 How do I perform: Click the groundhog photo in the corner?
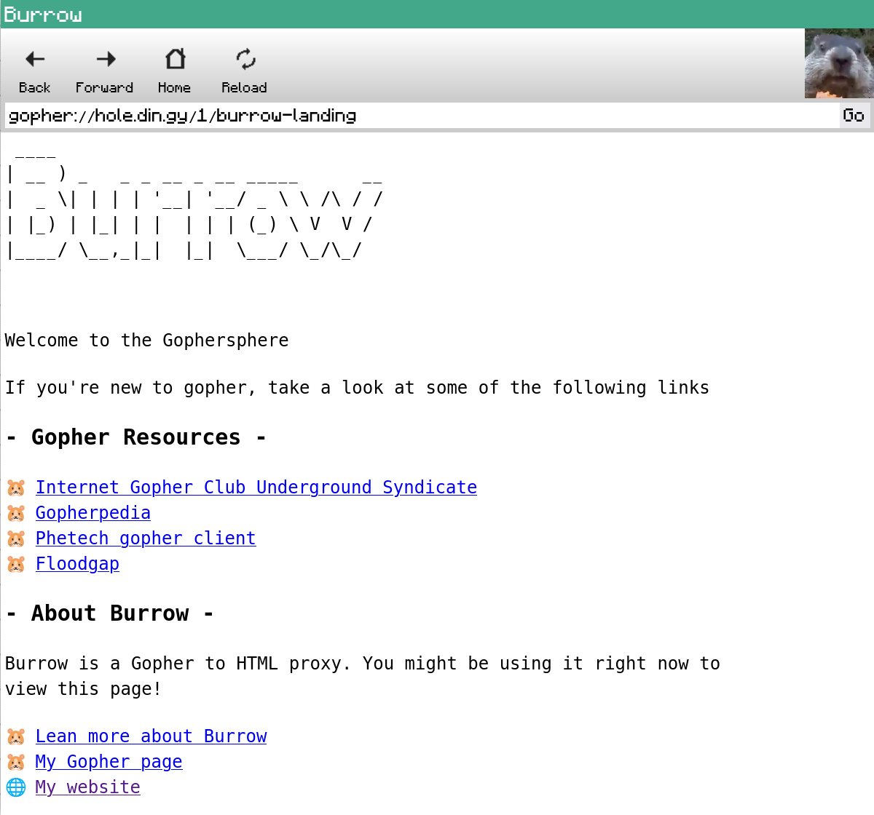tap(839, 63)
